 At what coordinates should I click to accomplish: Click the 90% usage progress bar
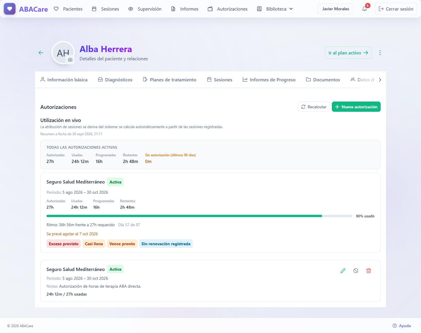point(199,216)
